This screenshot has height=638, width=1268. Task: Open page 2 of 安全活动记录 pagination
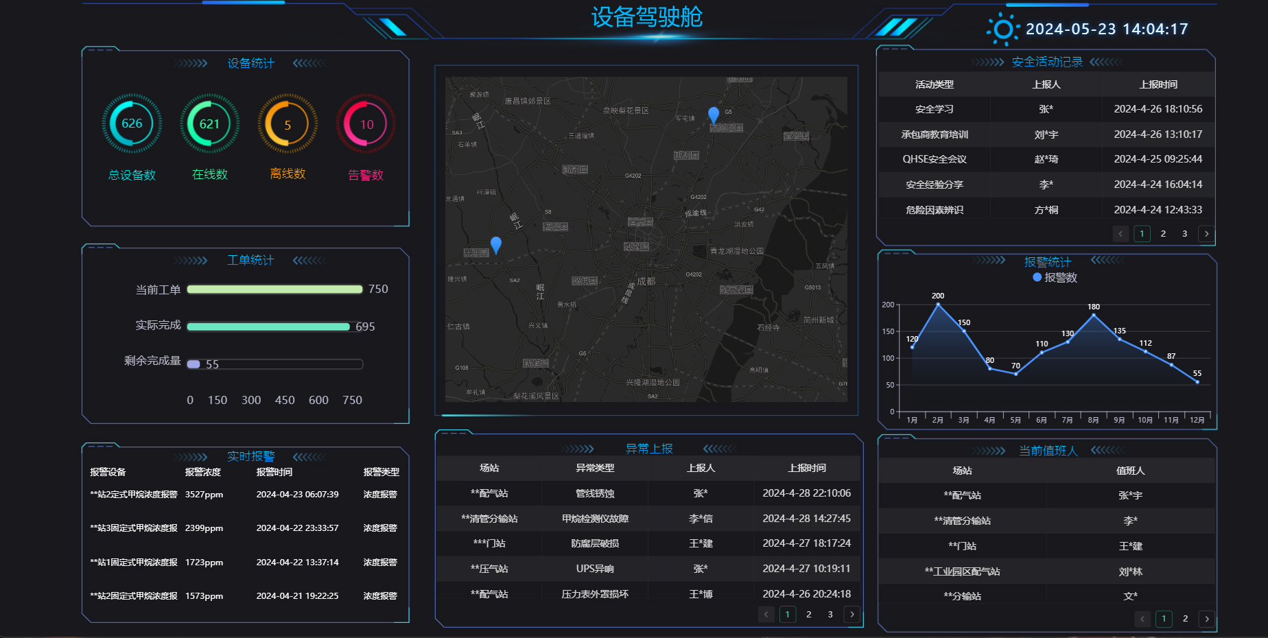pos(1163,234)
